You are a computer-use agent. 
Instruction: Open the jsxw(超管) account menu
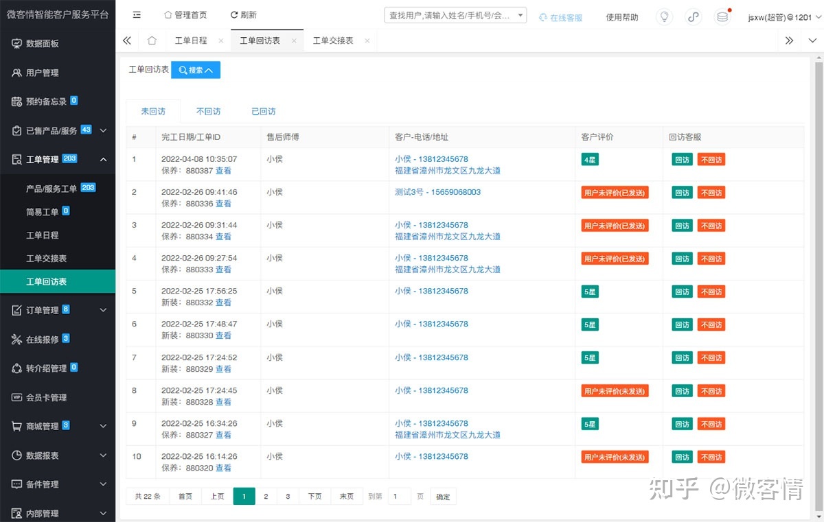(x=783, y=17)
